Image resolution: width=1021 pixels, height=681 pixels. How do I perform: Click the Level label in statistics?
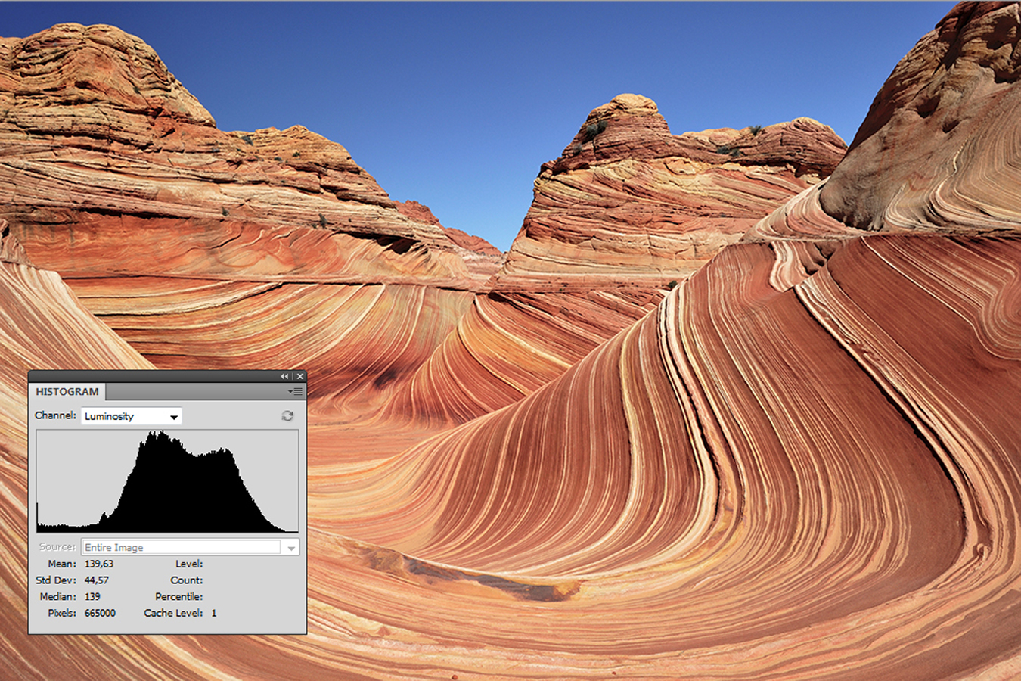(188, 564)
